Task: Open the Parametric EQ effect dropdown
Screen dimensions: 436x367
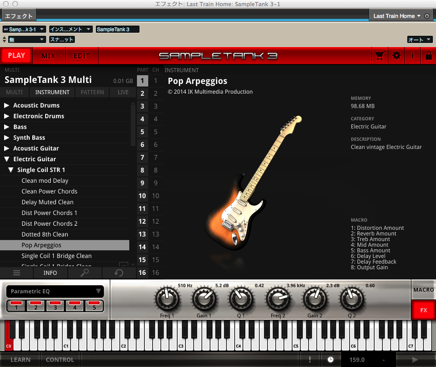Action: pyautogui.click(x=55, y=291)
